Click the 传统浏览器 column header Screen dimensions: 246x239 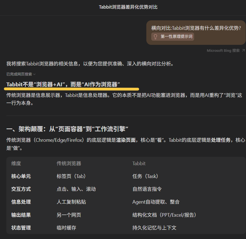point(69,164)
